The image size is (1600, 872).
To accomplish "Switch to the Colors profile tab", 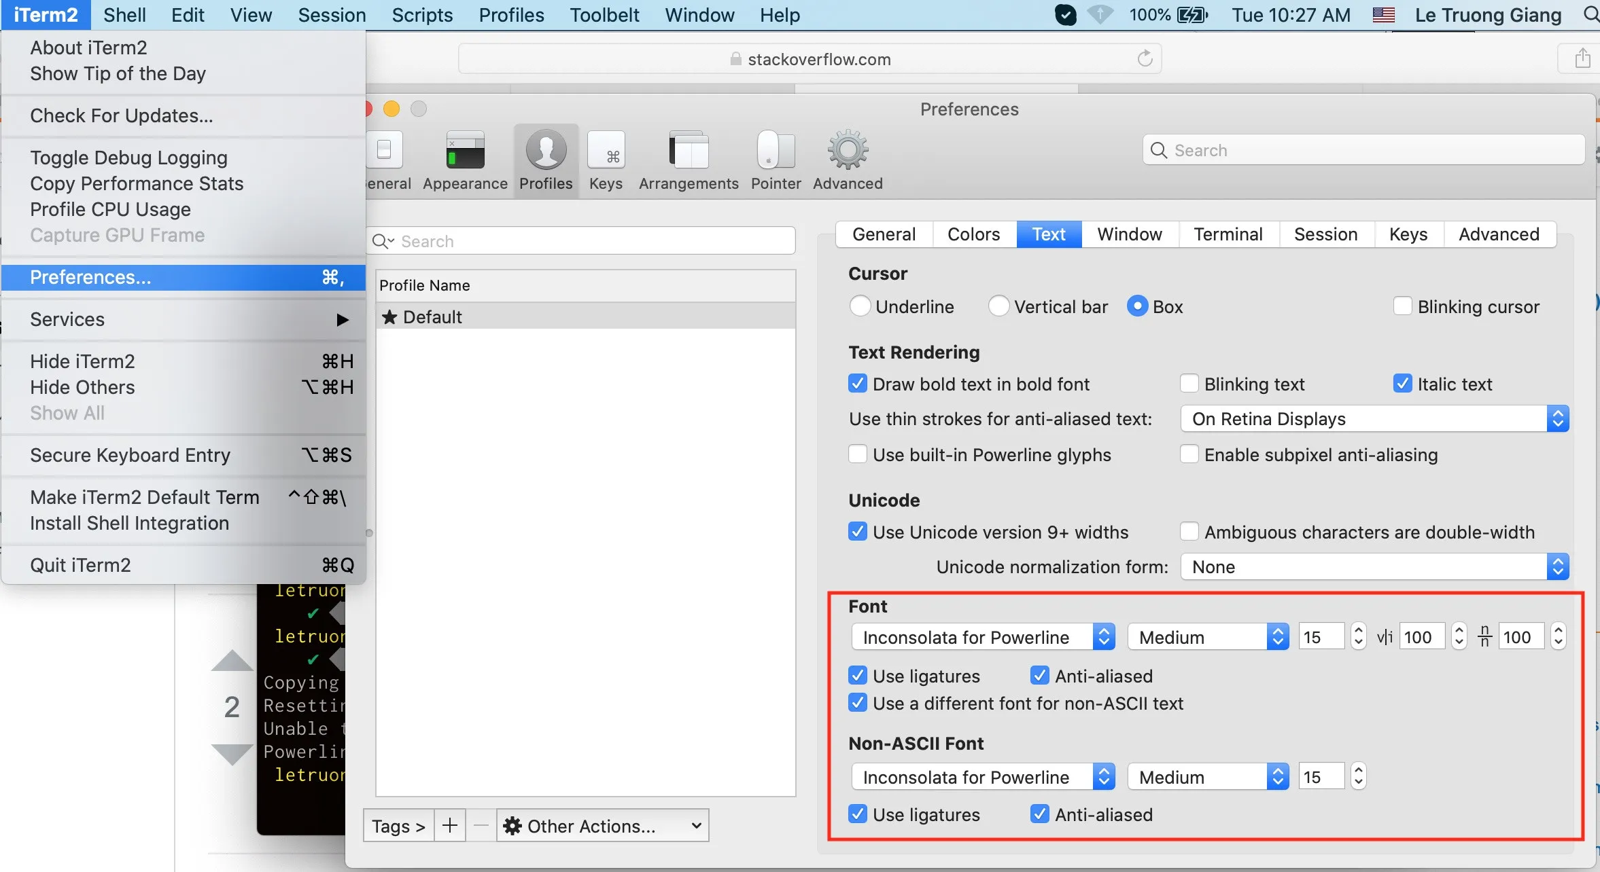I will tap(973, 234).
